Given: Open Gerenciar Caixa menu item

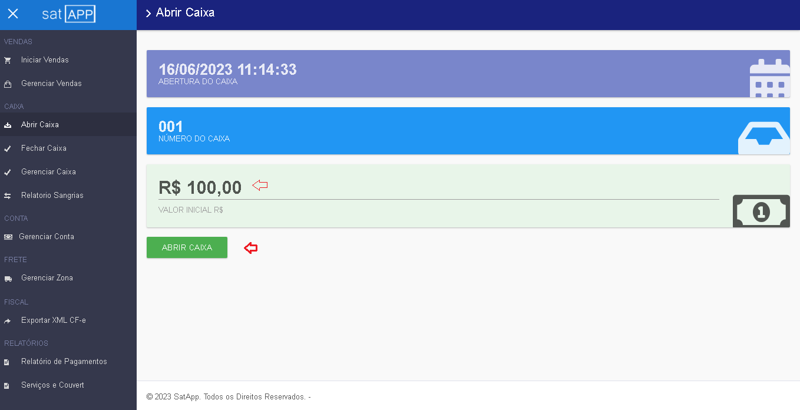Looking at the screenshot, I should click(48, 172).
